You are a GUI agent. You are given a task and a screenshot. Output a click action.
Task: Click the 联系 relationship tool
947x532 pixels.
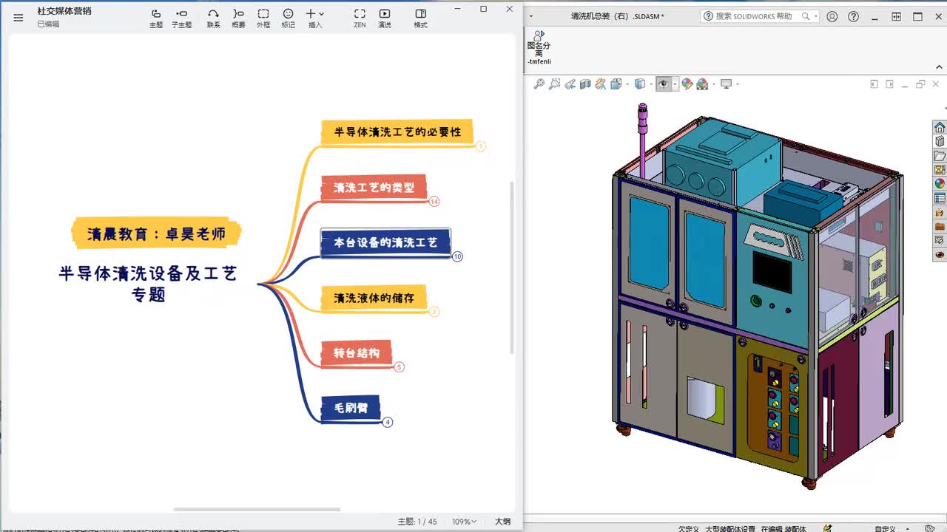[213, 18]
